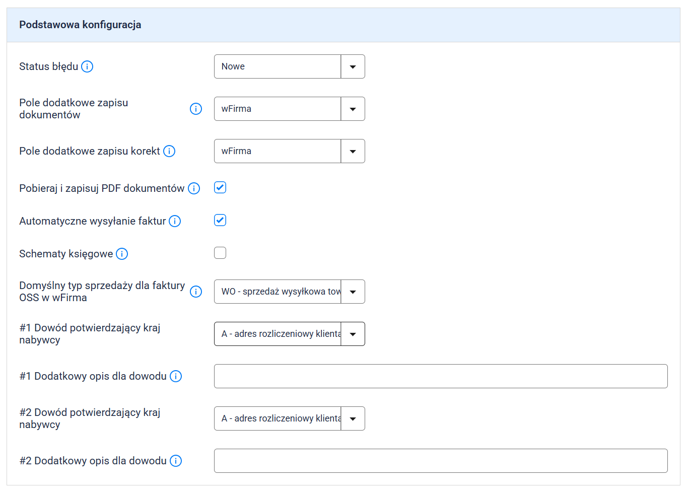688x493 pixels.
Task: Expand the WO - sprzedaż wysyłkowa dropdown
Action: [289, 292]
